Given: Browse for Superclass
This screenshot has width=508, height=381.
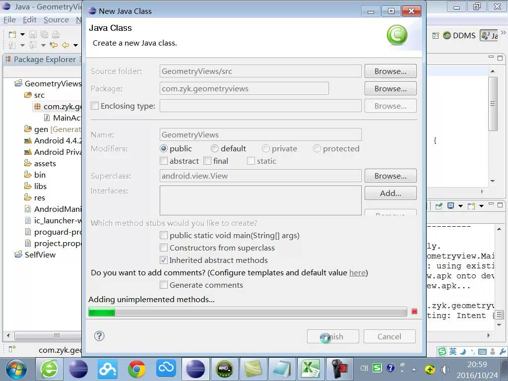Looking at the screenshot, I should tap(390, 176).
